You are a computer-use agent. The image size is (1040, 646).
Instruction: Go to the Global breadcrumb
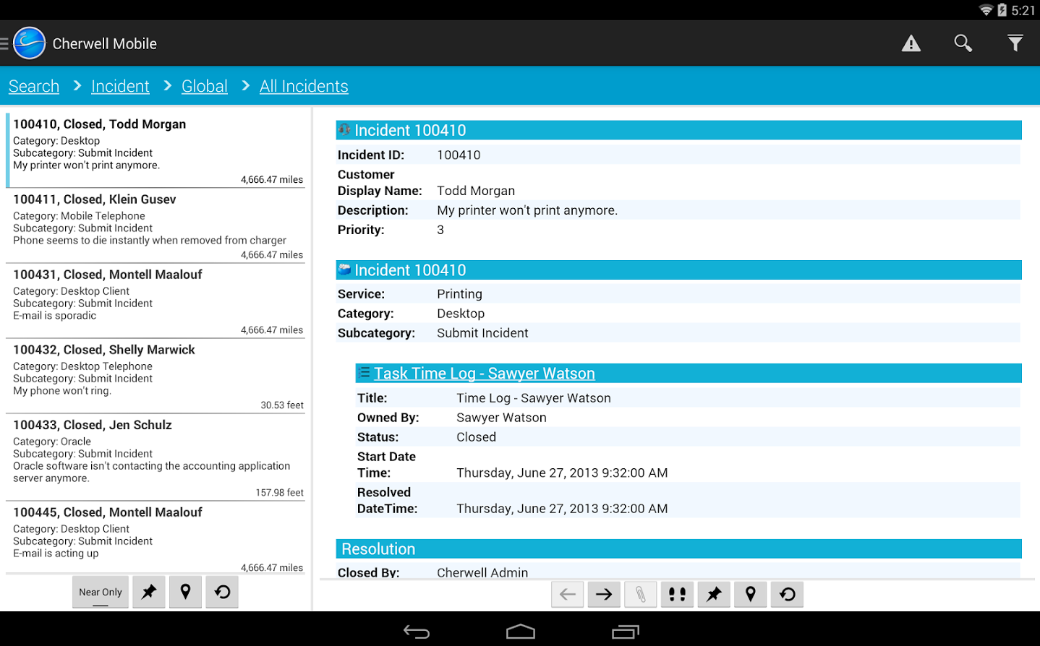tap(205, 86)
